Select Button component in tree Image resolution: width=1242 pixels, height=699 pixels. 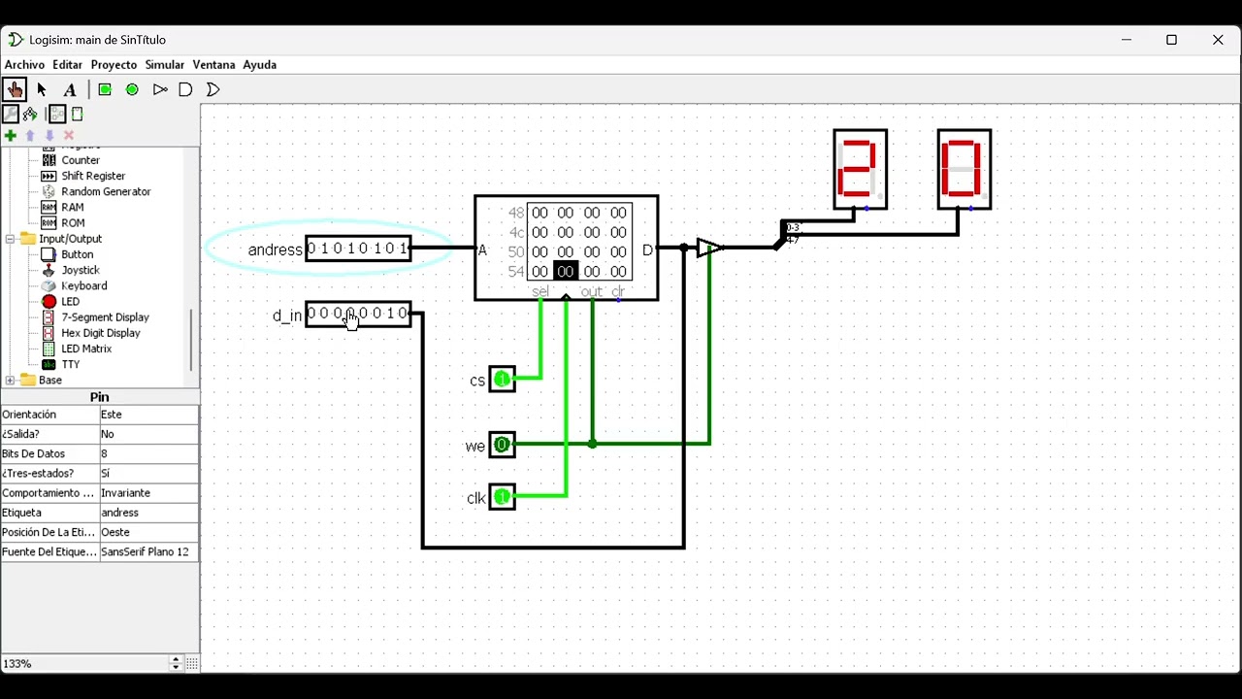pyautogui.click(x=77, y=254)
